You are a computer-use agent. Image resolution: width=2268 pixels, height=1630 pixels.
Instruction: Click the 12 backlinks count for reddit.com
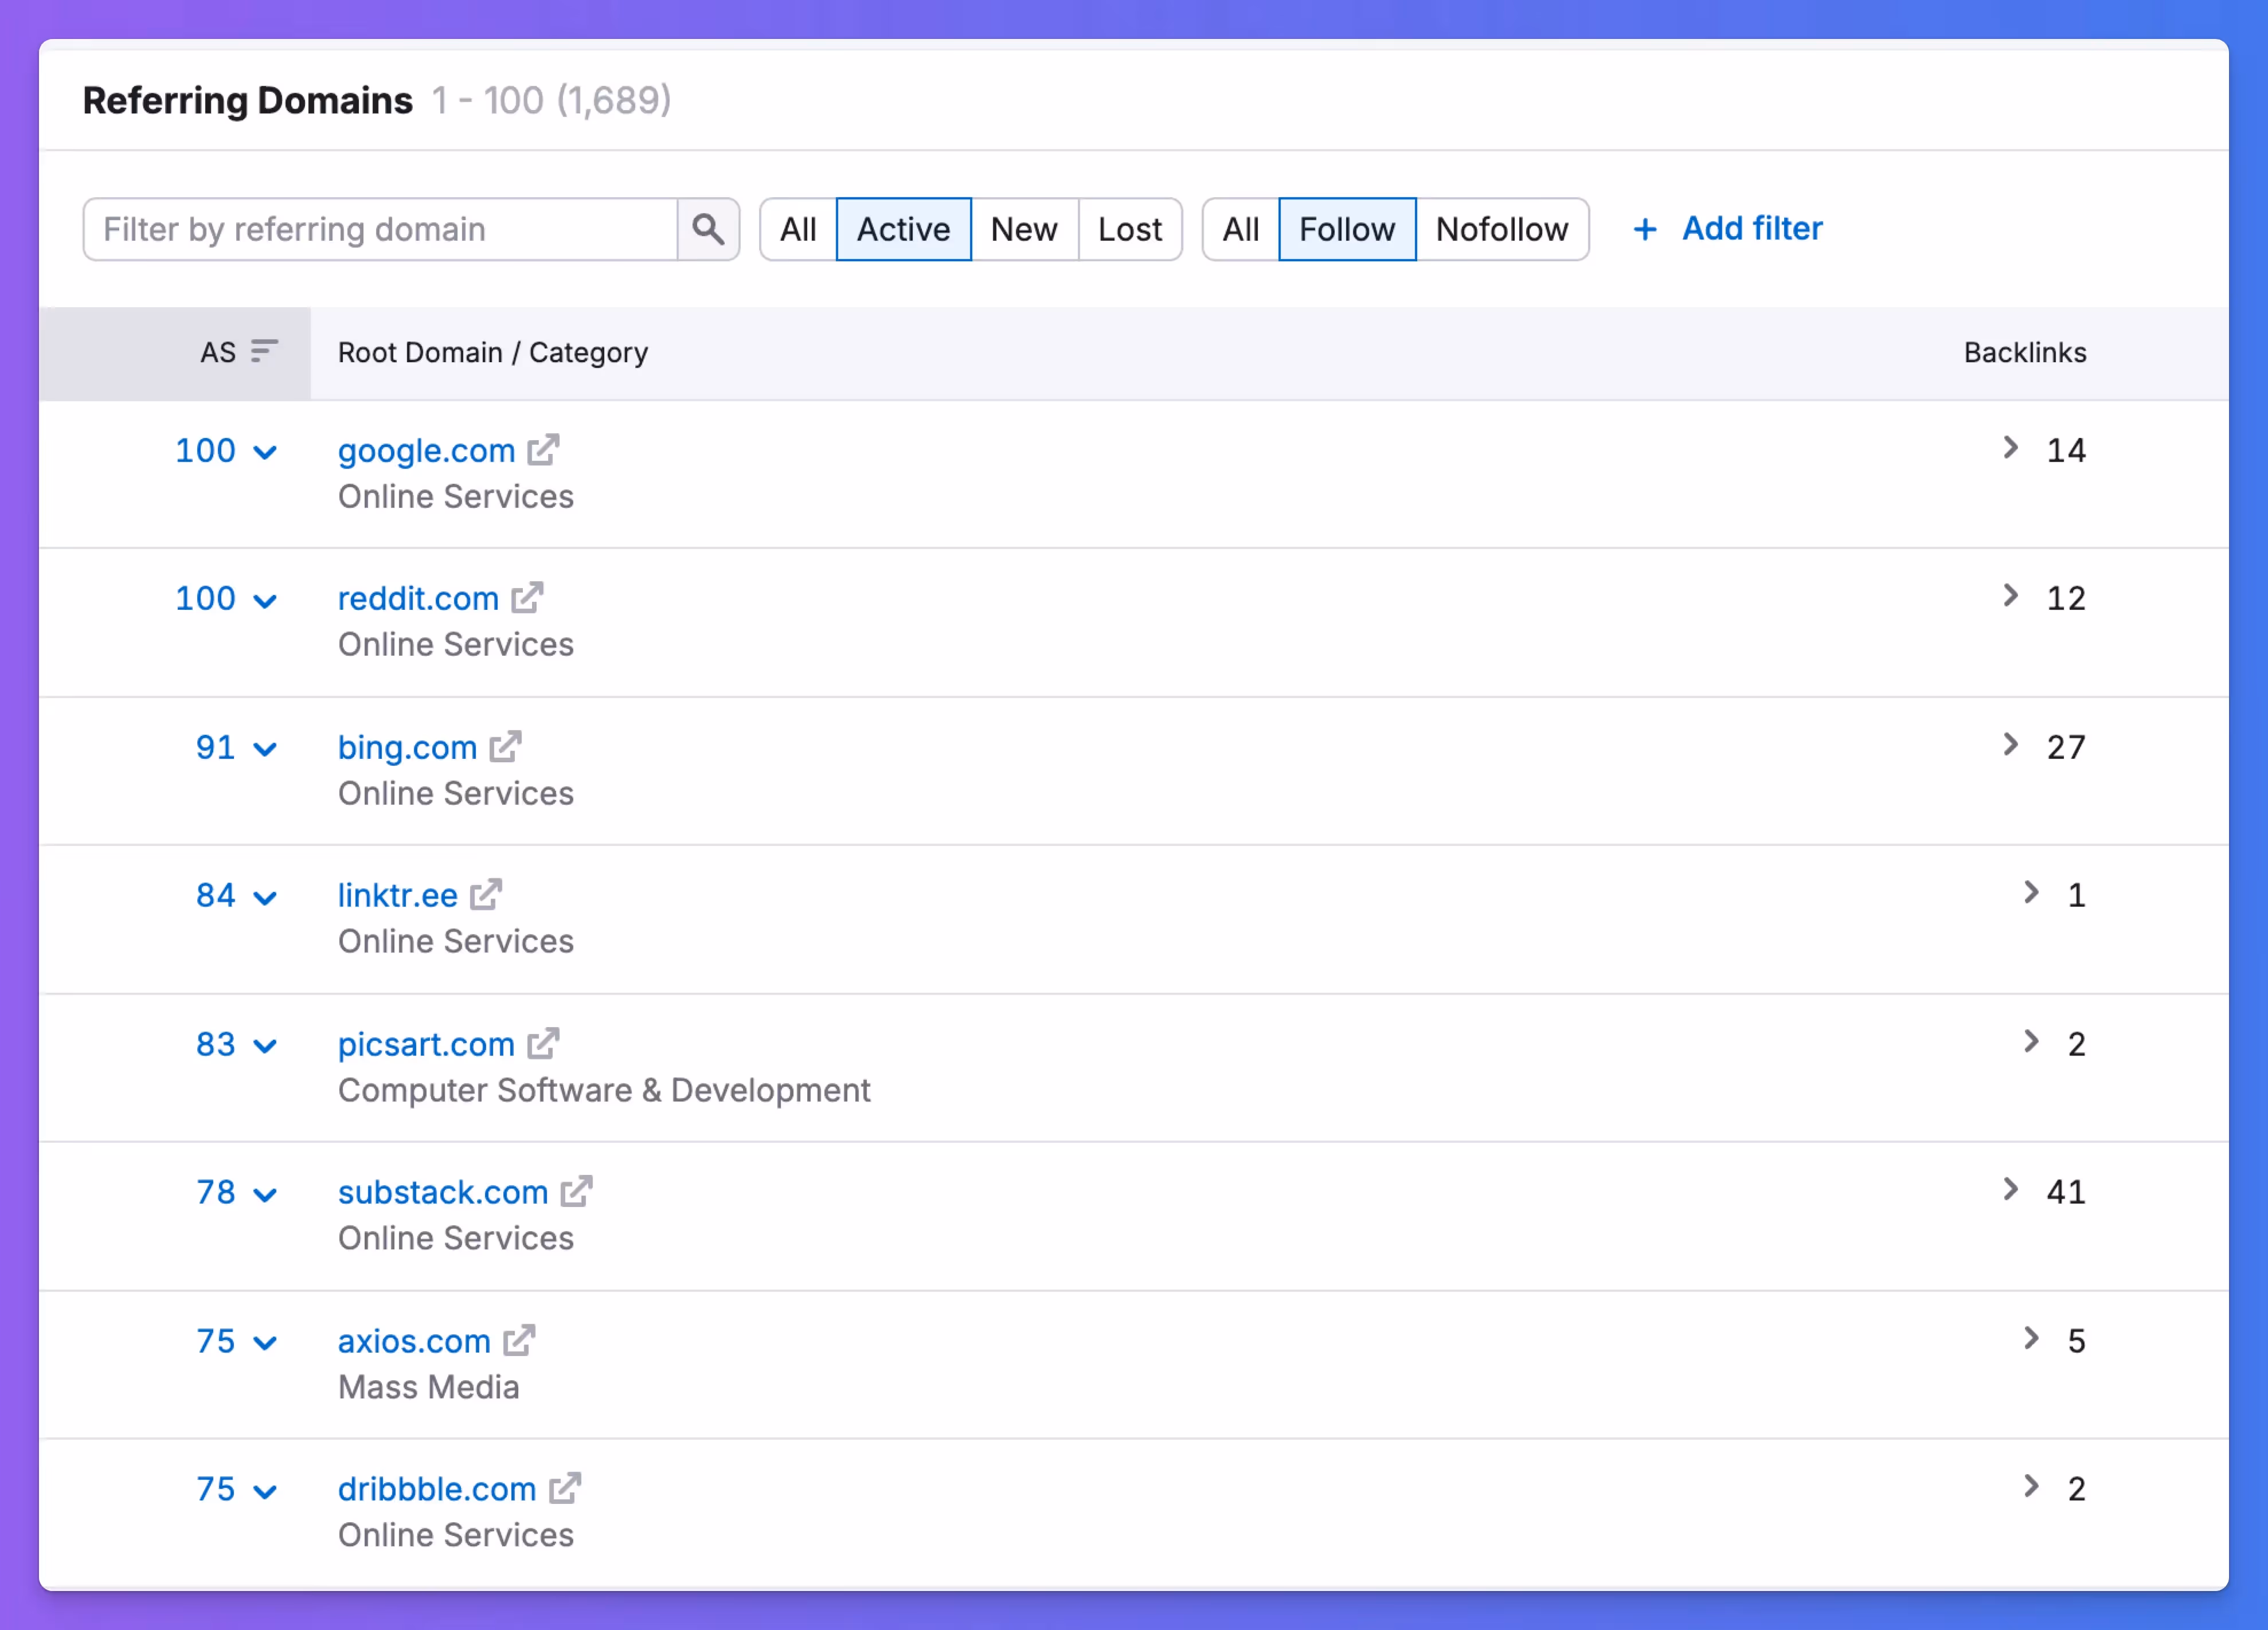[2066, 598]
